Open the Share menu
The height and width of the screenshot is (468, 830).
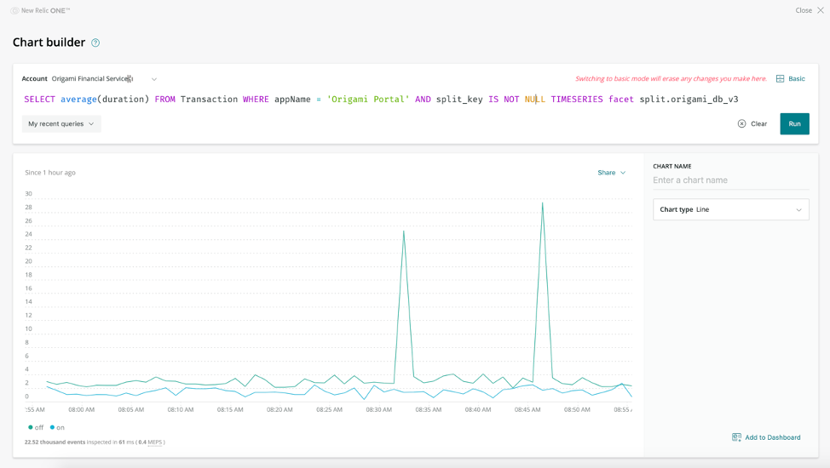pos(611,173)
